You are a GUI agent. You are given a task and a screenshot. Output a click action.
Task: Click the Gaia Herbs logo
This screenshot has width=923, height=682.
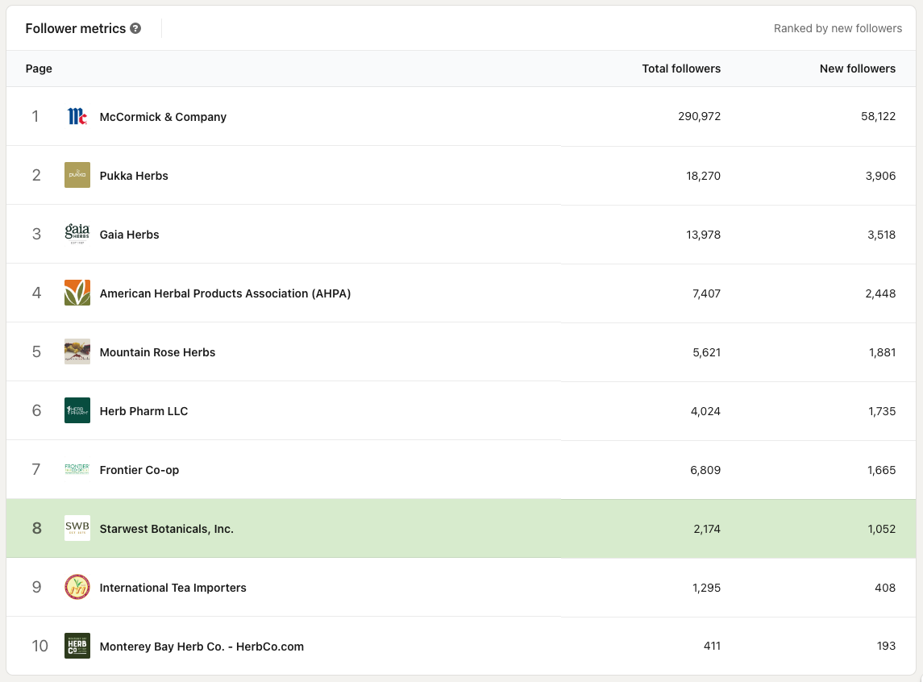click(x=77, y=235)
